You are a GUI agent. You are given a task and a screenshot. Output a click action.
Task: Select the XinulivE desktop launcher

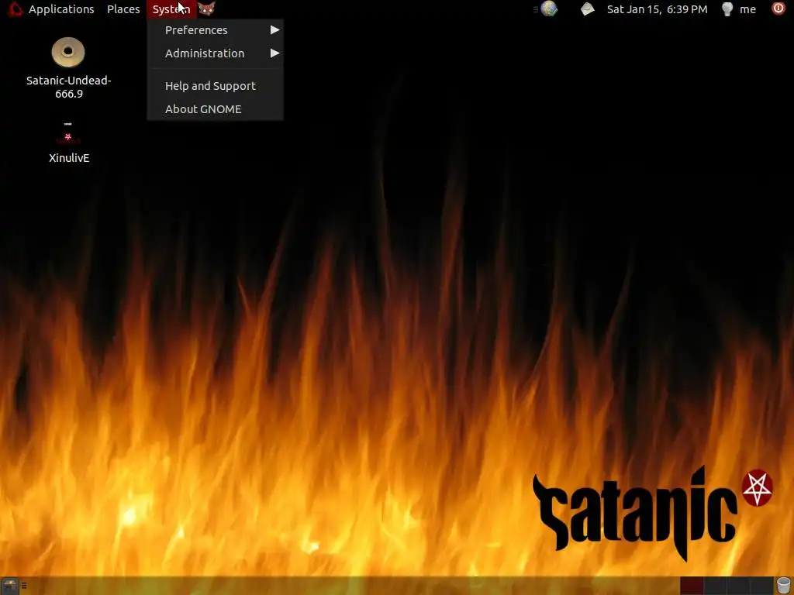(x=68, y=143)
